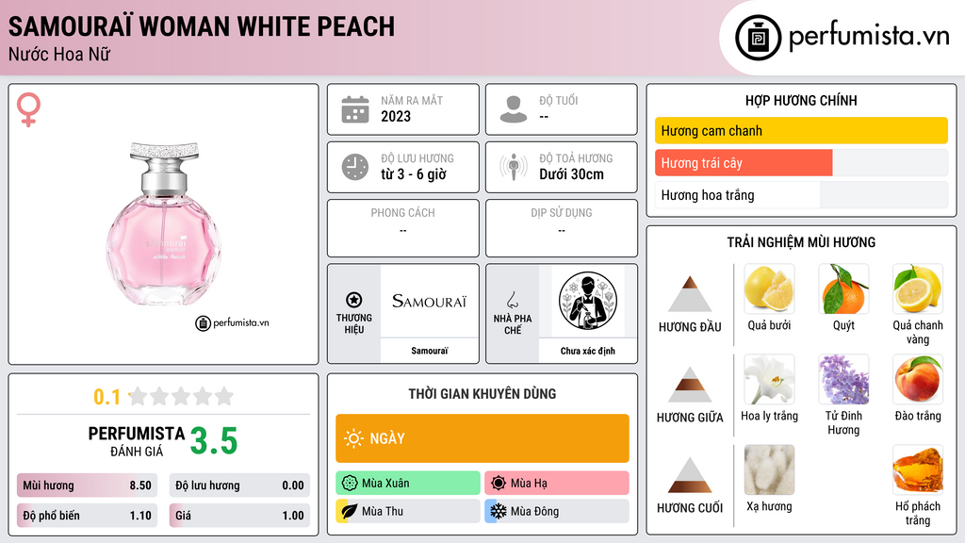Click the Giá 1.00 score bar

[239, 516]
